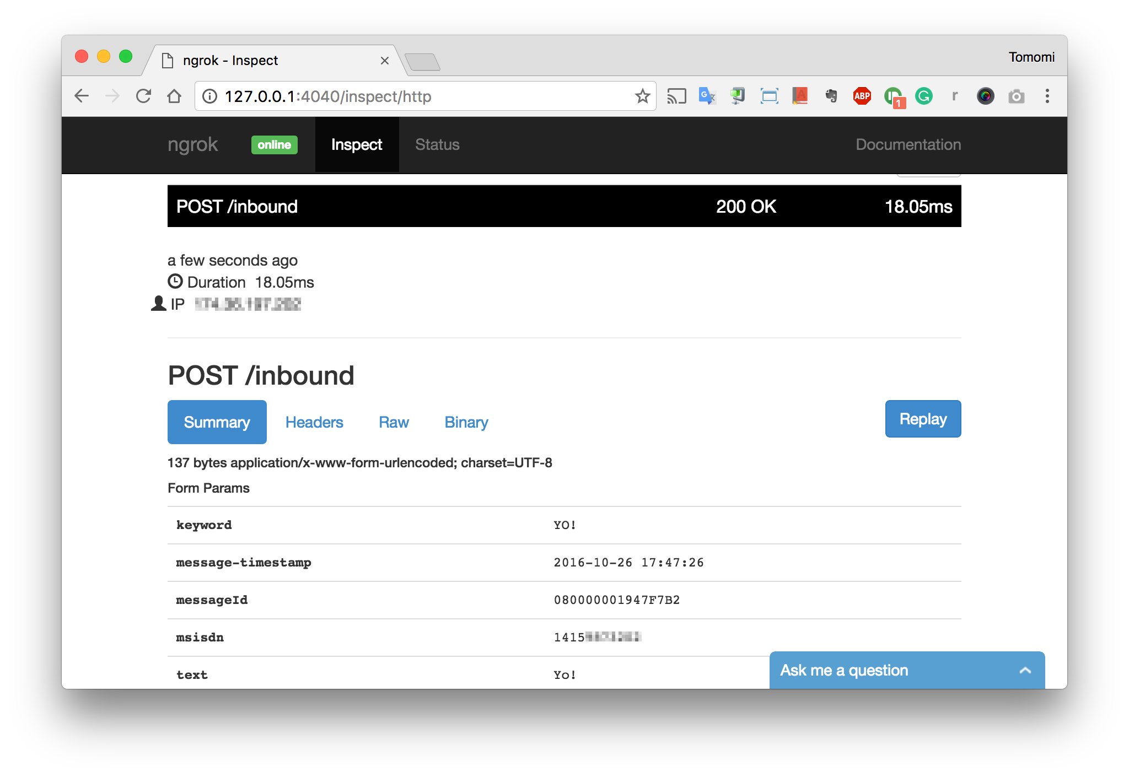Click the green online status badge
This screenshot has height=777, width=1129.
point(274,145)
